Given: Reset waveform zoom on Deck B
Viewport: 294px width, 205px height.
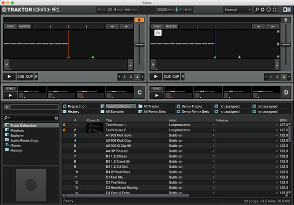Looking at the screenshot, I should (278, 44).
